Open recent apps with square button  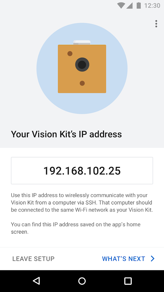(128, 281)
